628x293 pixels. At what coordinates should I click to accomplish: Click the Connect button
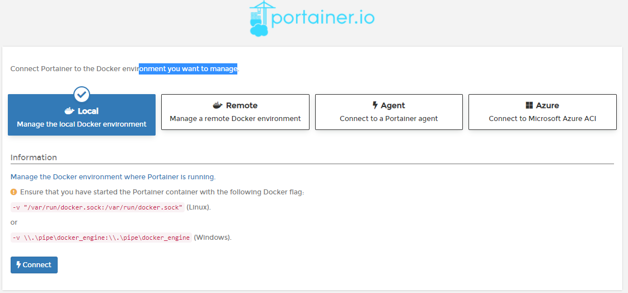[x=34, y=265]
